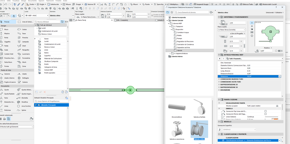Toggle Sospendi Gruppi button

[x=202, y=4]
